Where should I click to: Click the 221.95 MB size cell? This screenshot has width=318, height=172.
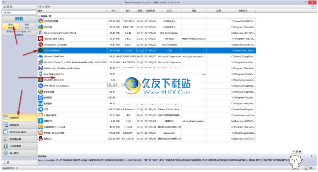(114, 21)
